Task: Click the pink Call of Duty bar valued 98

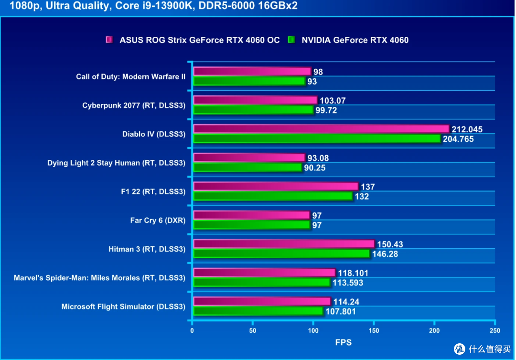Action: pos(252,71)
